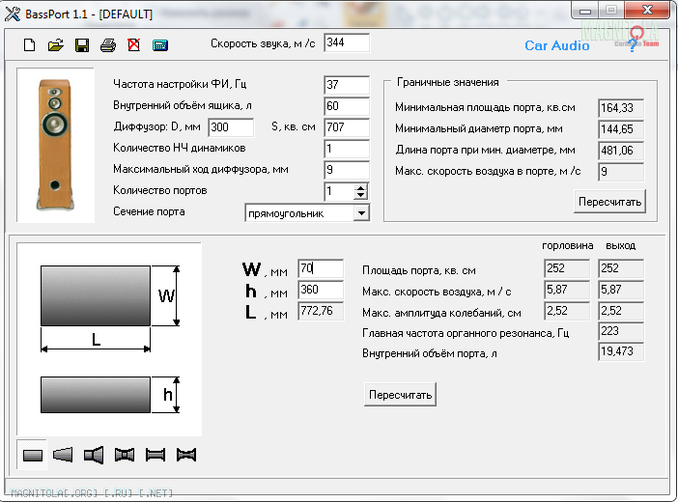Click the Скорость звука input field
The image size is (678, 502).
point(347,42)
